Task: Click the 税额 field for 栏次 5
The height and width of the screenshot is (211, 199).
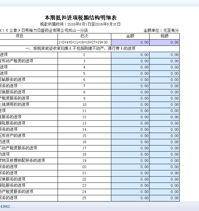Action: (x=164, y=74)
